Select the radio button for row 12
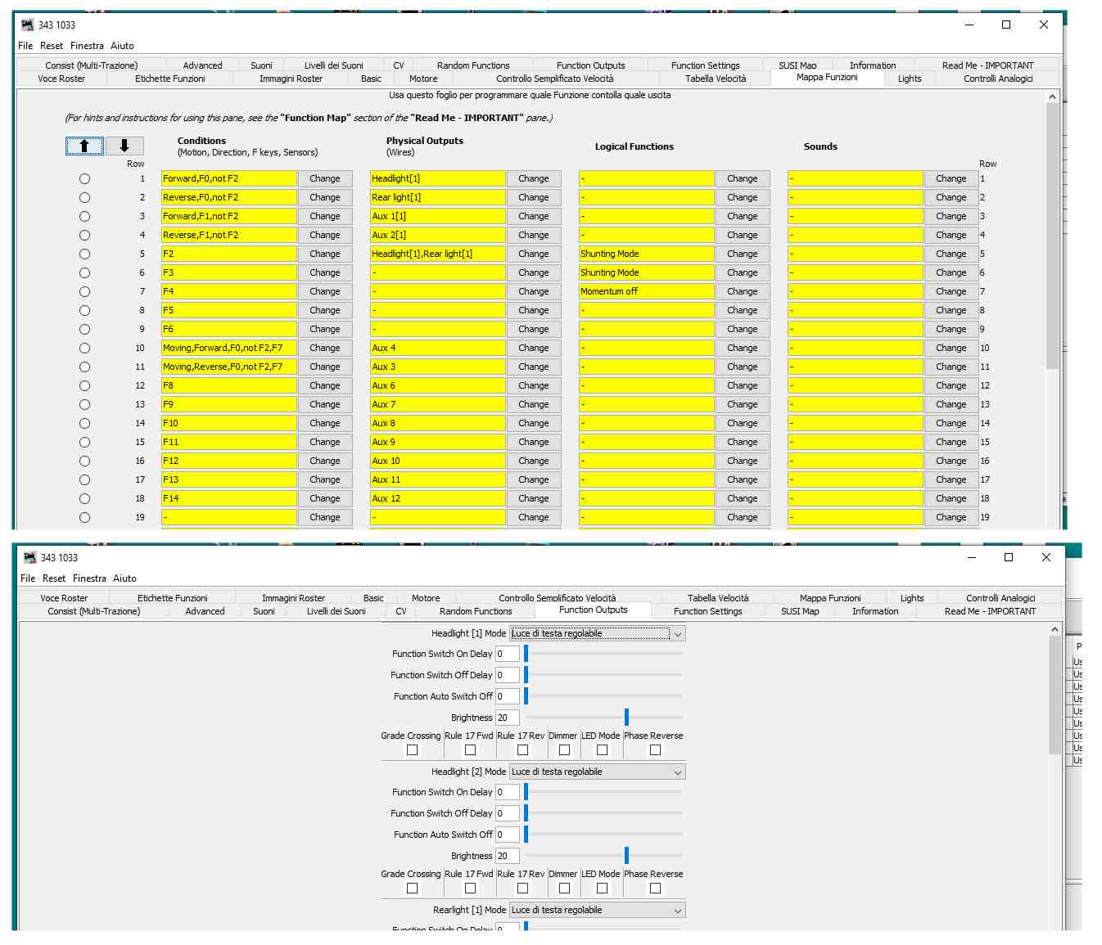Screen dimensions: 1102x945 (84, 386)
